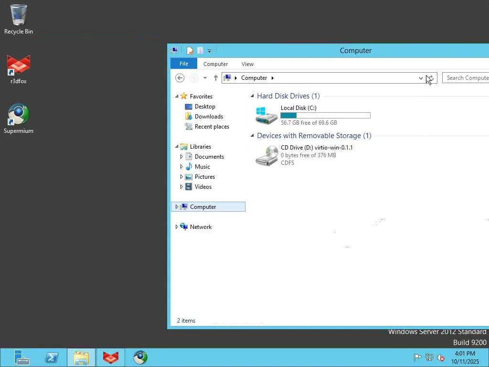This screenshot has height=367, width=489.
Task: Click the Hard Disk Drives (1) group header
Action: click(x=288, y=96)
